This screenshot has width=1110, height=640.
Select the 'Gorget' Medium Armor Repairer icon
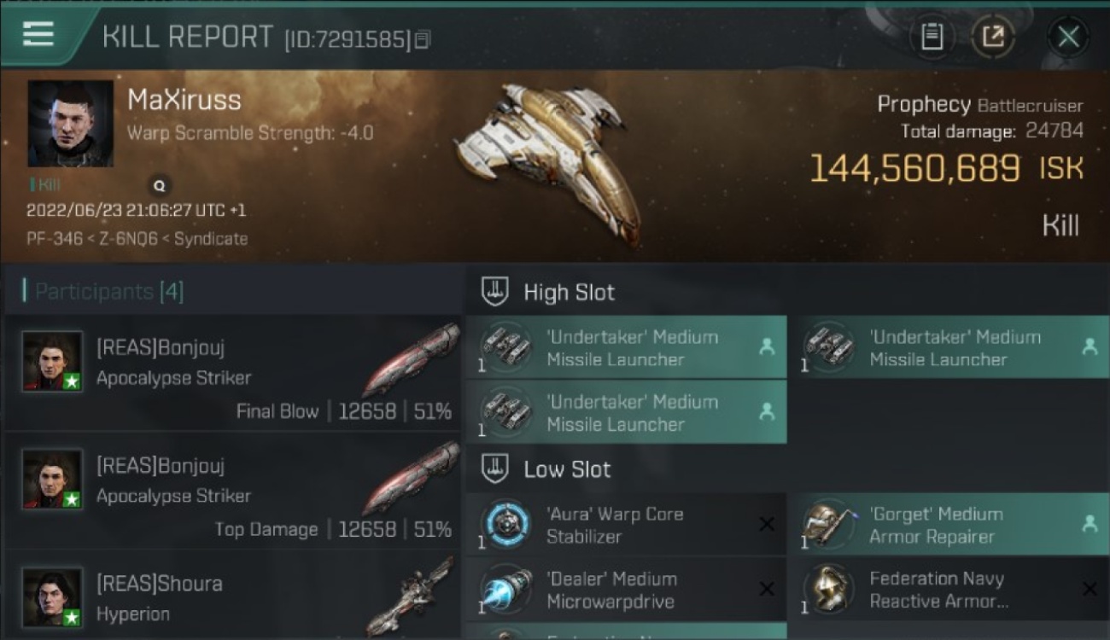coord(829,524)
